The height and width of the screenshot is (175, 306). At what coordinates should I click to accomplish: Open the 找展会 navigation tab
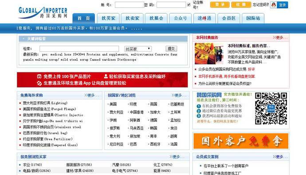pos(156,18)
